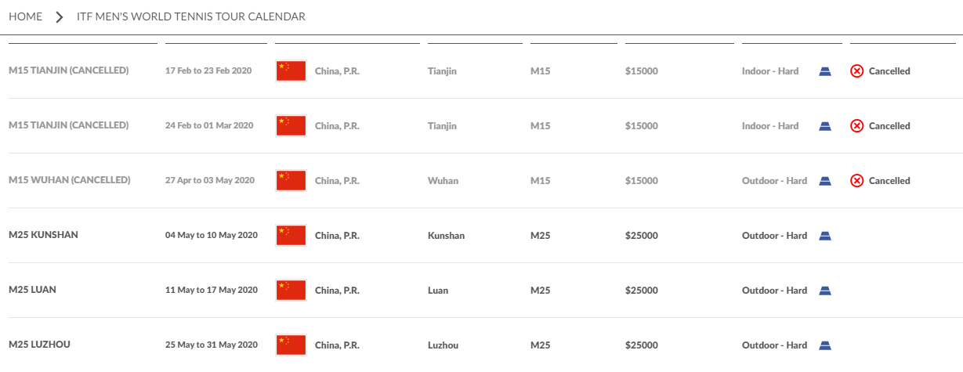Open the M25 LUAN tournament
963x372 pixels.
32,289
